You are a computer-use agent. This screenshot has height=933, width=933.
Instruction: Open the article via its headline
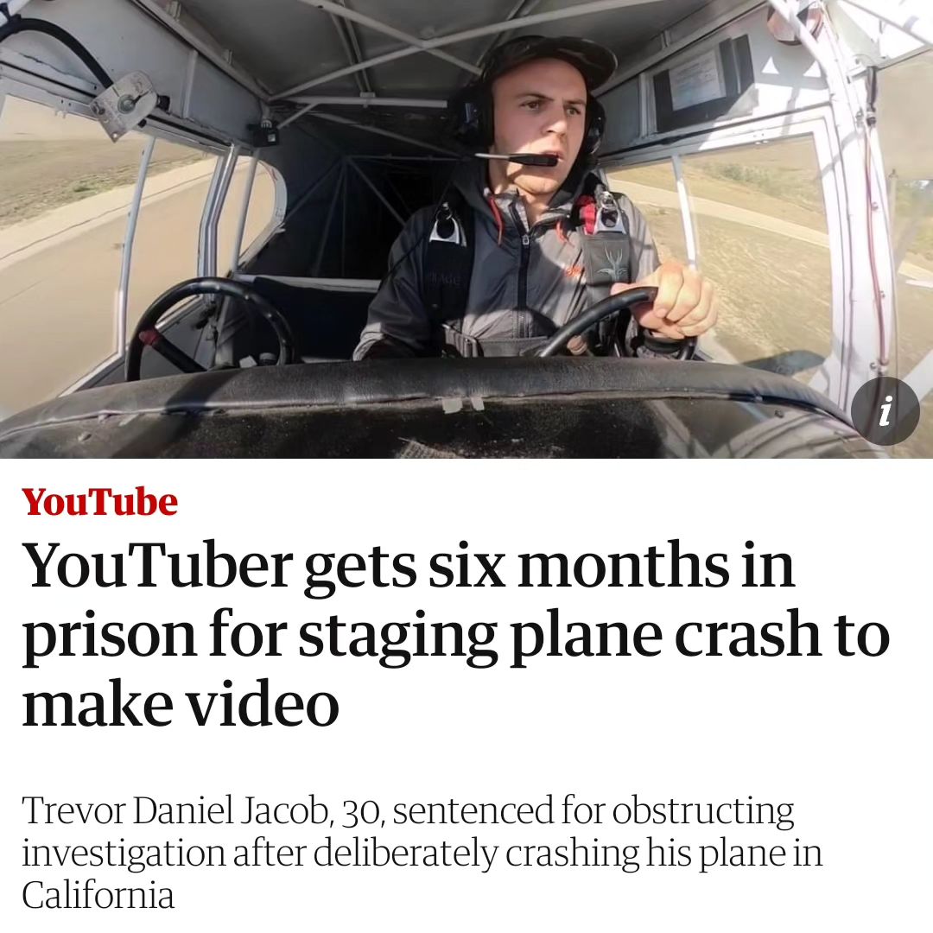pos(456,635)
